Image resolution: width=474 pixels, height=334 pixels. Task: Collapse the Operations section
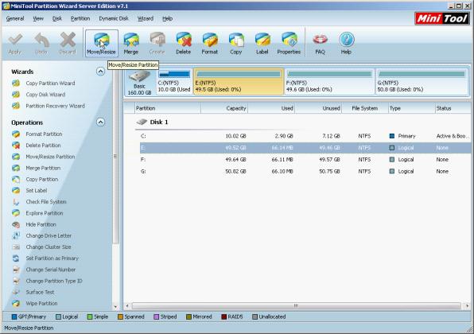[x=100, y=122]
